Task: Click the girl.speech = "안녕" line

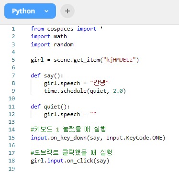Action: (76, 83)
